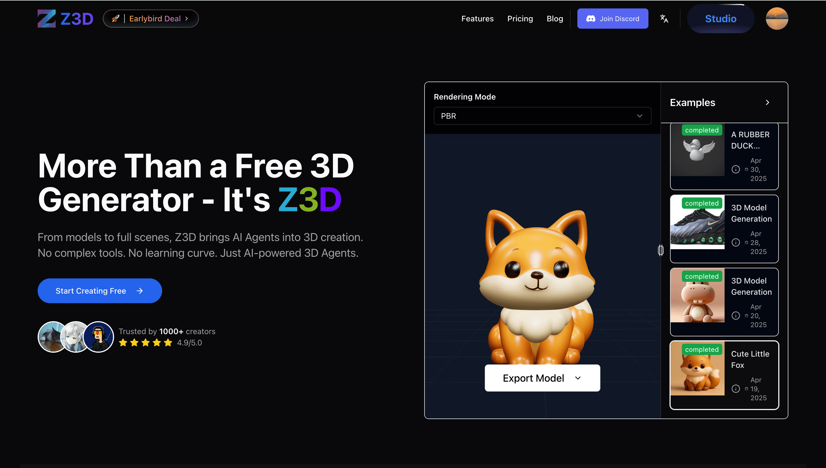Click the 3D fox model in the viewer
826x468 pixels.
pos(537,287)
